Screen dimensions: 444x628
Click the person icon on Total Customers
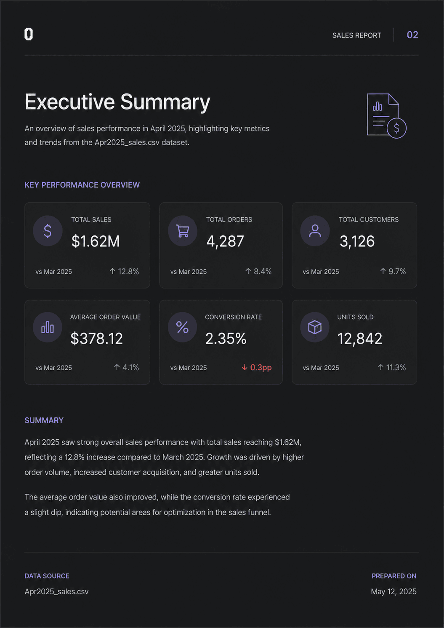pos(315,231)
